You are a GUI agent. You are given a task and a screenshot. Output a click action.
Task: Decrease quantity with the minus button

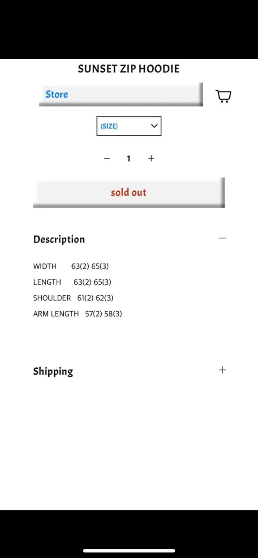107,158
